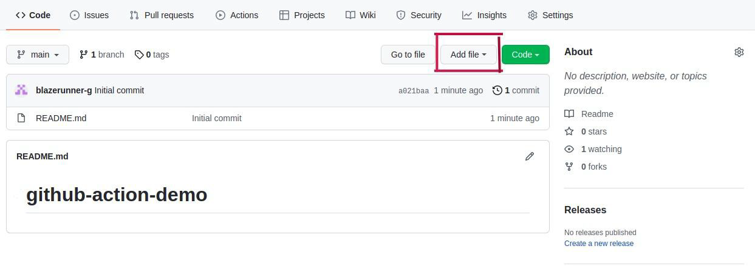Click the Go to file button
Image resolution: width=755 pixels, height=266 pixels.
pos(408,55)
